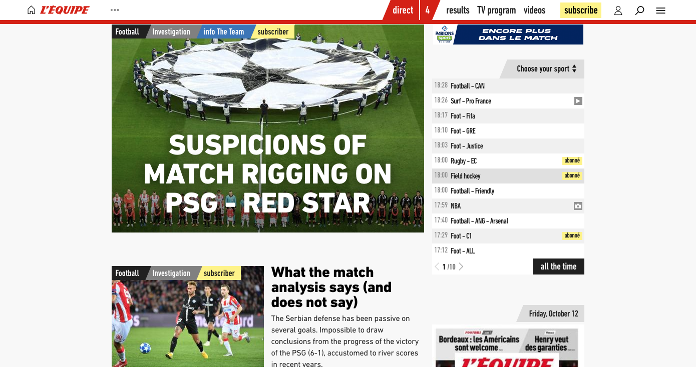
Task: Open the direct live scores tab
Action: click(403, 10)
